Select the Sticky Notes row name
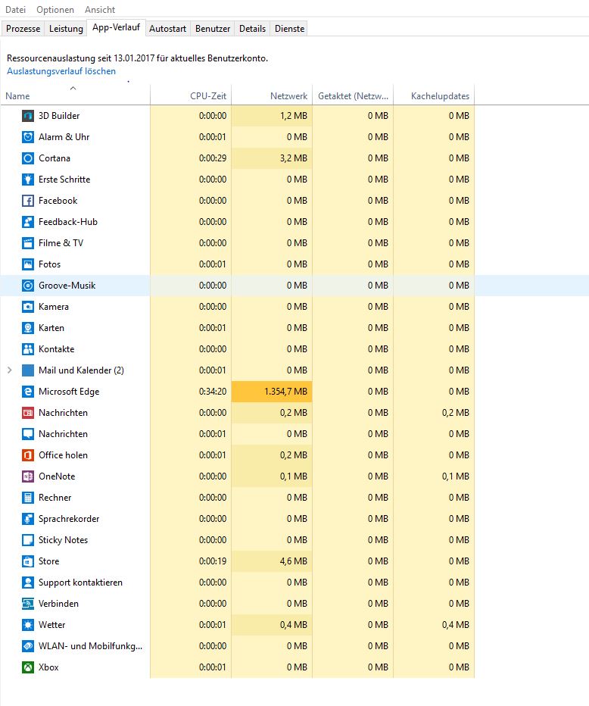The image size is (589, 706). 63,540
